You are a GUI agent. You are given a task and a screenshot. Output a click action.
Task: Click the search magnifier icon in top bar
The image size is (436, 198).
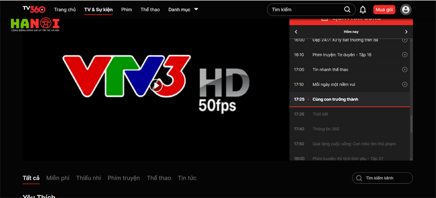(347, 9)
